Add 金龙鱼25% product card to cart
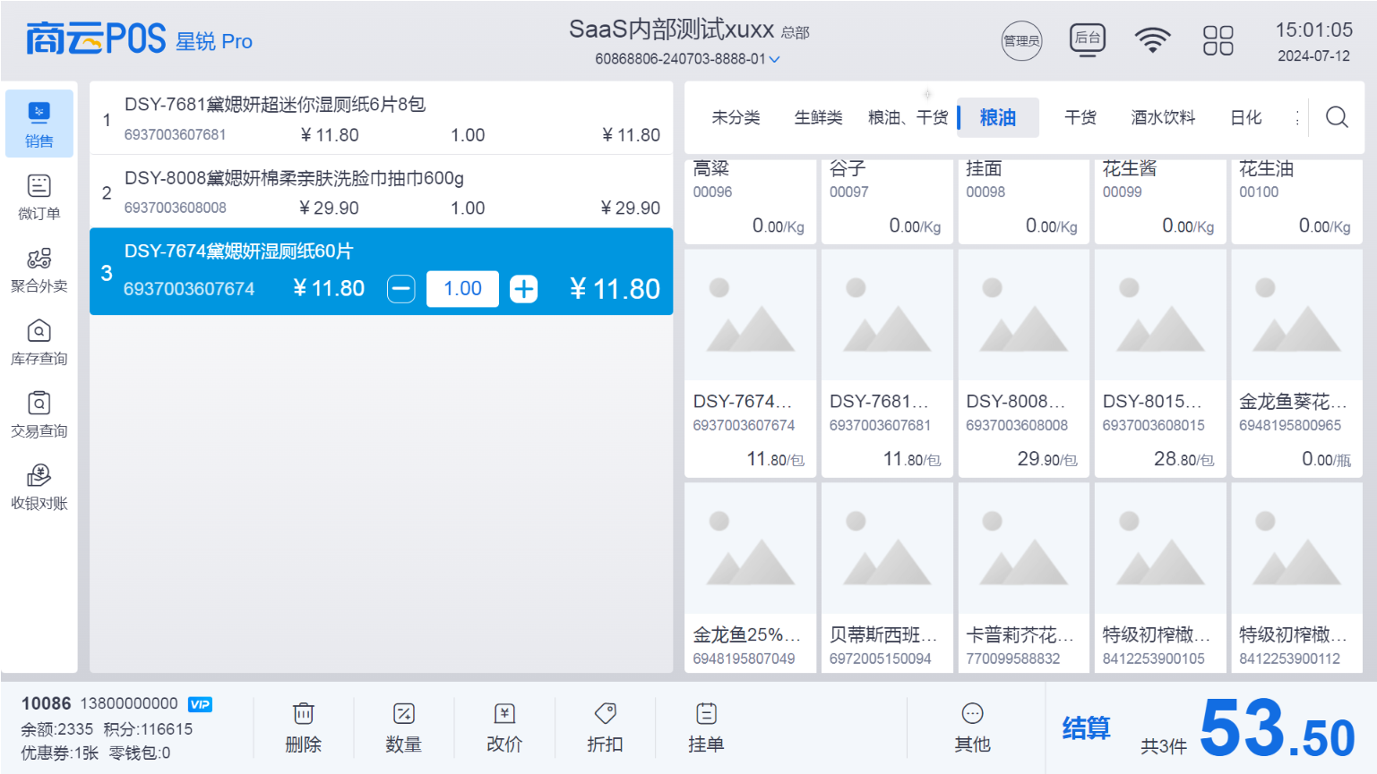The image size is (1377, 774). click(x=751, y=578)
